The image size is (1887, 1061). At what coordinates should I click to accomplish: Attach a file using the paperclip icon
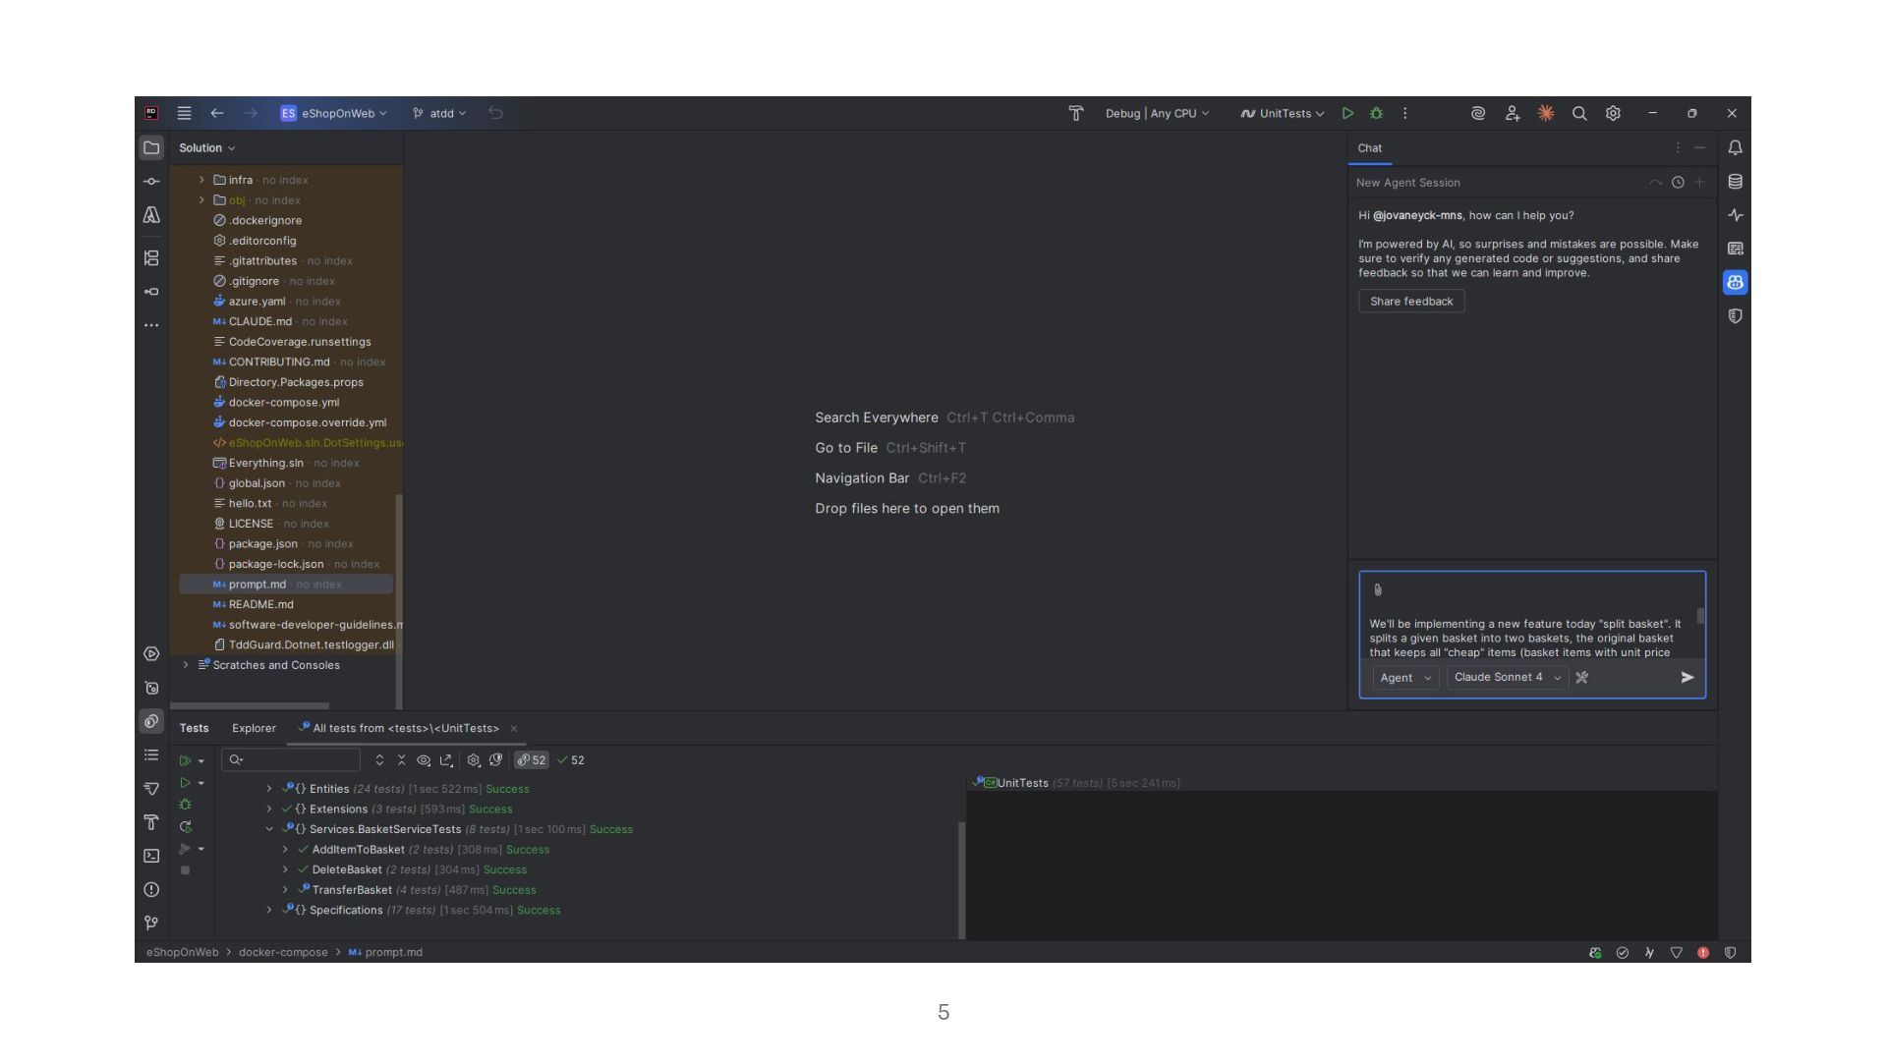tap(1377, 590)
